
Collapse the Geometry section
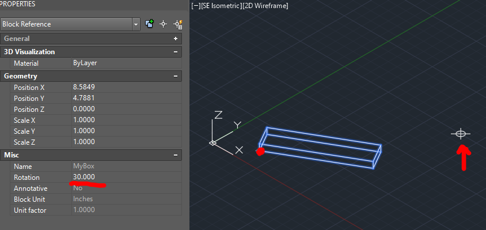[176, 76]
